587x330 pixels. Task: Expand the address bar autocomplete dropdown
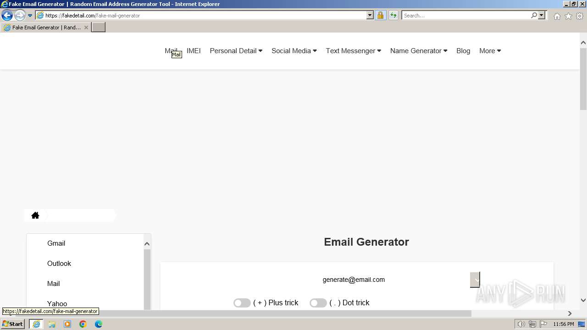[370, 16]
